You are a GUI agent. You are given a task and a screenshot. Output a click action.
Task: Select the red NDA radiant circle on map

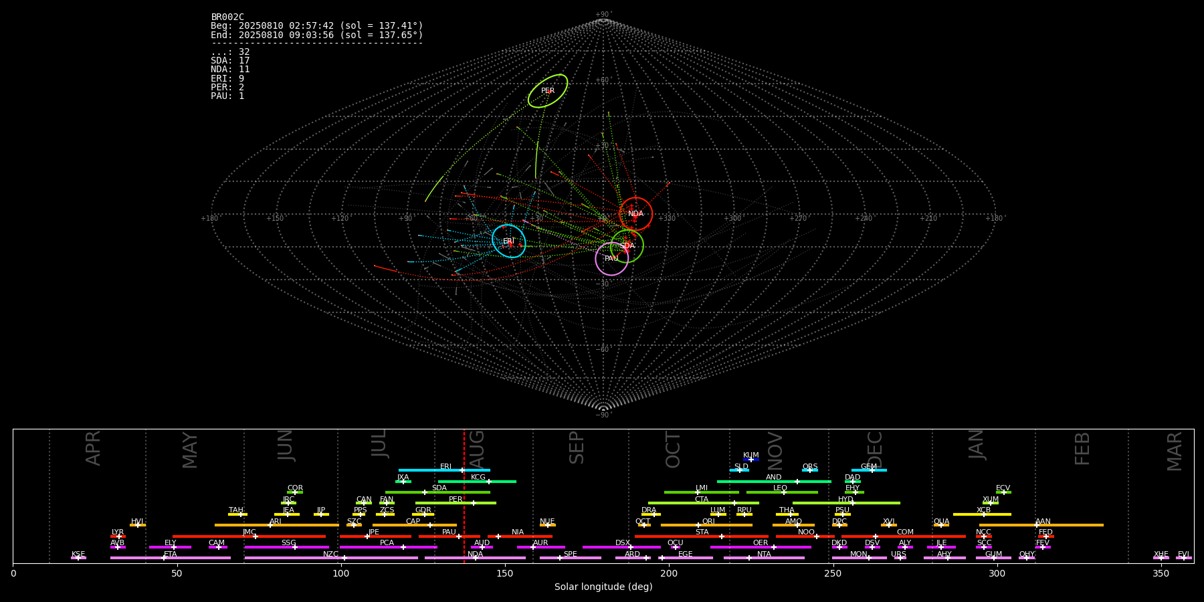pyautogui.click(x=635, y=214)
